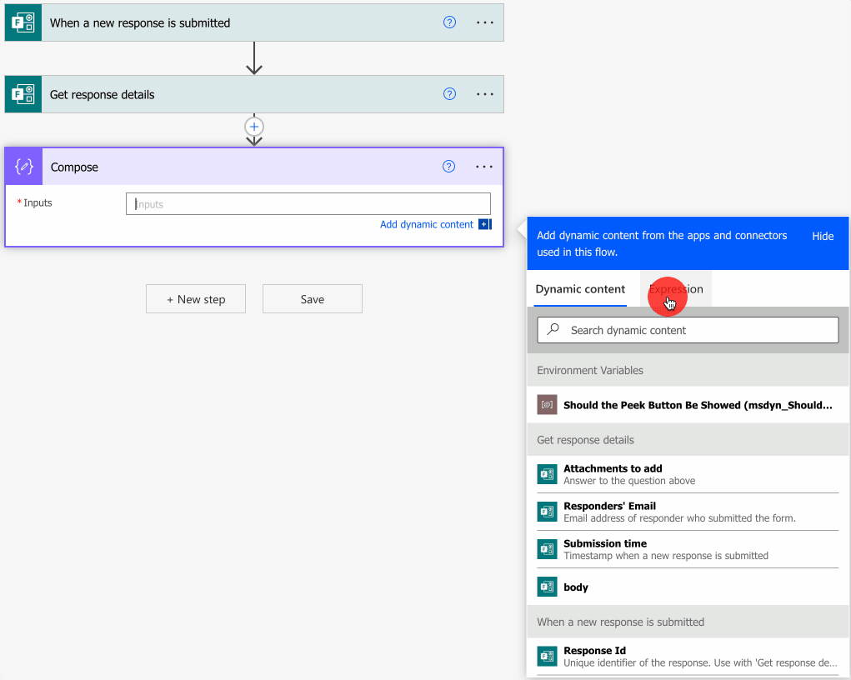
Task: Open the ellipsis menu on Compose action
Action: [x=484, y=167]
